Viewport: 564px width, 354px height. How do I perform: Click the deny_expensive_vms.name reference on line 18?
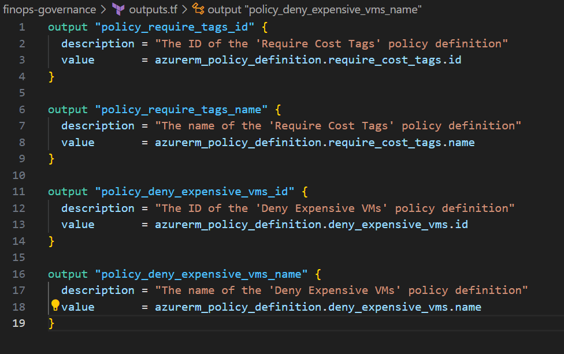pos(405,307)
